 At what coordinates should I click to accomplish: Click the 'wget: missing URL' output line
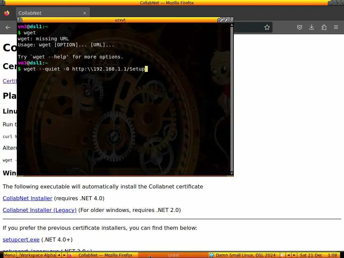coord(43,39)
